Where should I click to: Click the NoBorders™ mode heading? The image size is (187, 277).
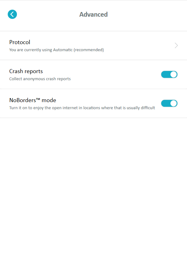32,100
